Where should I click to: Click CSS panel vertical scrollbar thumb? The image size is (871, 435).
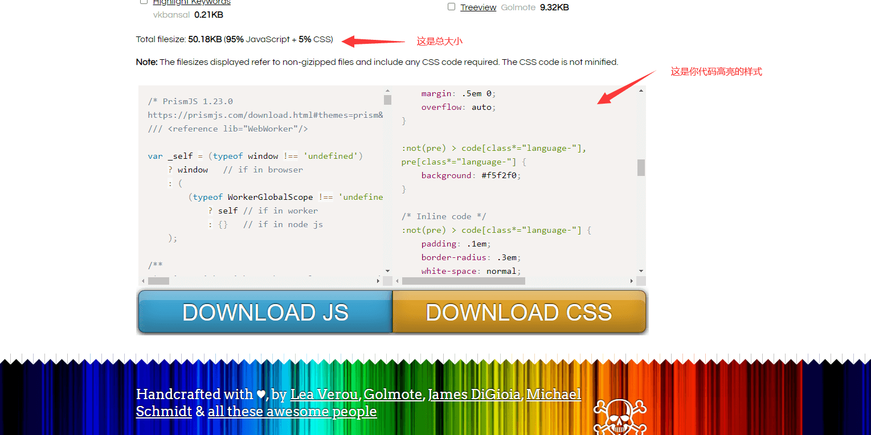pyautogui.click(x=641, y=167)
